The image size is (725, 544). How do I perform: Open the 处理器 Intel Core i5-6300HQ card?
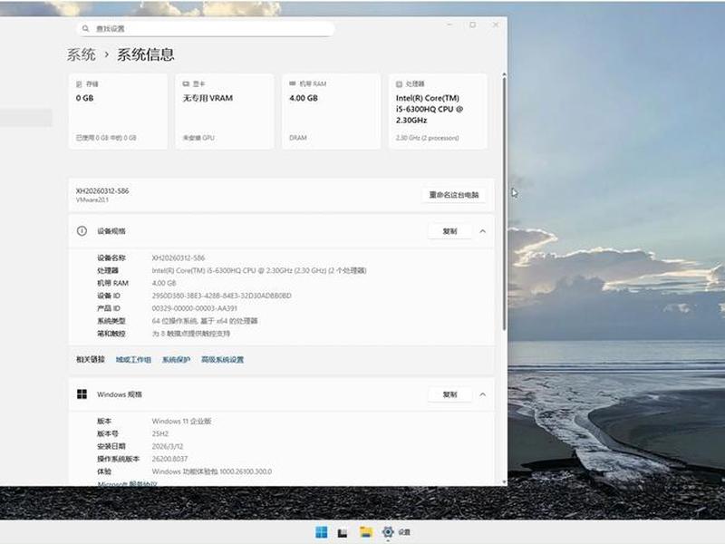pyautogui.click(x=438, y=111)
